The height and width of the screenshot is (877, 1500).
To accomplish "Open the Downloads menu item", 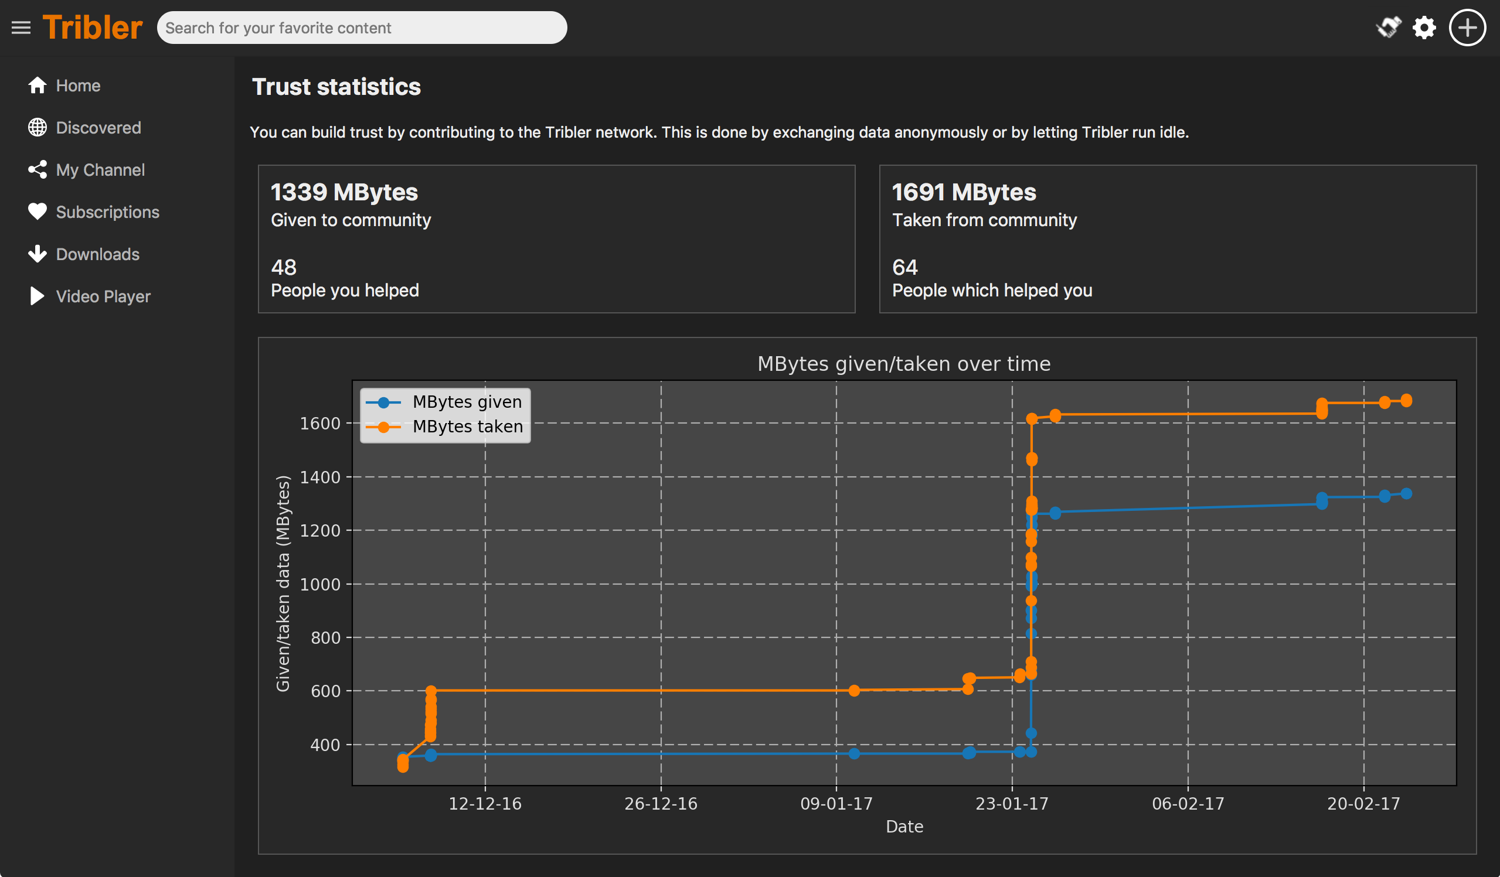I will click(x=98, y=254).
